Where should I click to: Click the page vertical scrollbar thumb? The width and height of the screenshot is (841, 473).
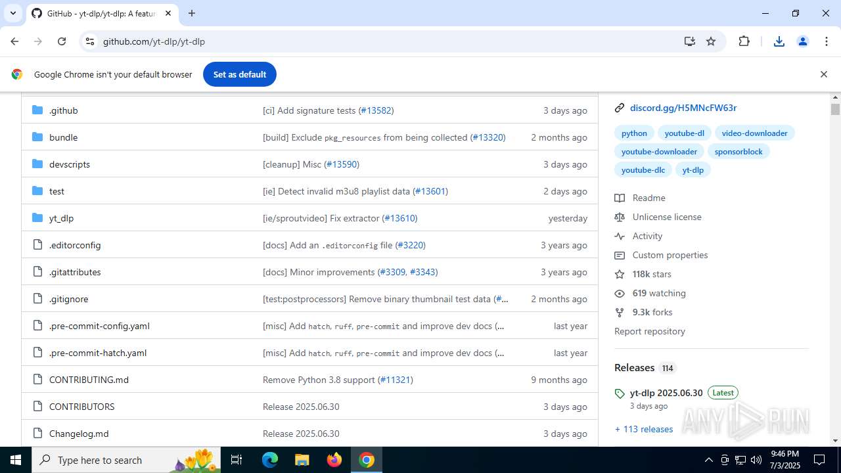(835, 109)
